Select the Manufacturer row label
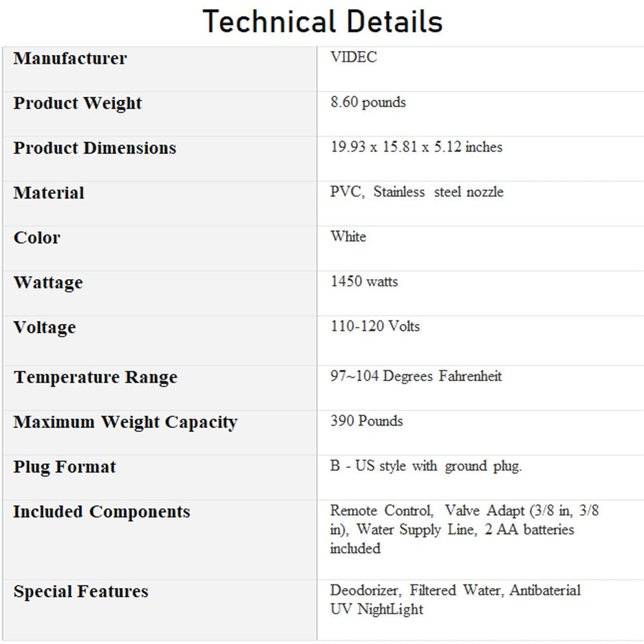Screen dimensions: 644x644 [70, 59]
